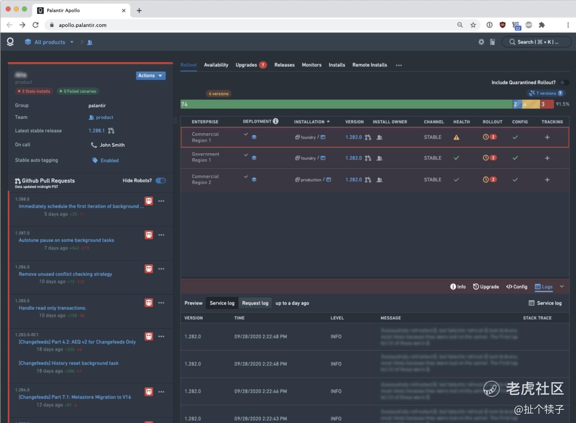This screenshot has height=423, width=576.
Task: Switch to the panel's Config tab
Action: [x=517, y=287]
